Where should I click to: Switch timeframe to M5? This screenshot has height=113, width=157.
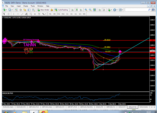point(54,14)
